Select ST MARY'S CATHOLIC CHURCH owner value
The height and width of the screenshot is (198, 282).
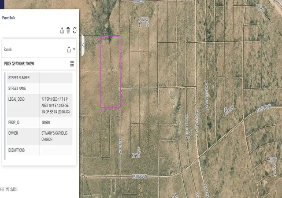(55, 136)
